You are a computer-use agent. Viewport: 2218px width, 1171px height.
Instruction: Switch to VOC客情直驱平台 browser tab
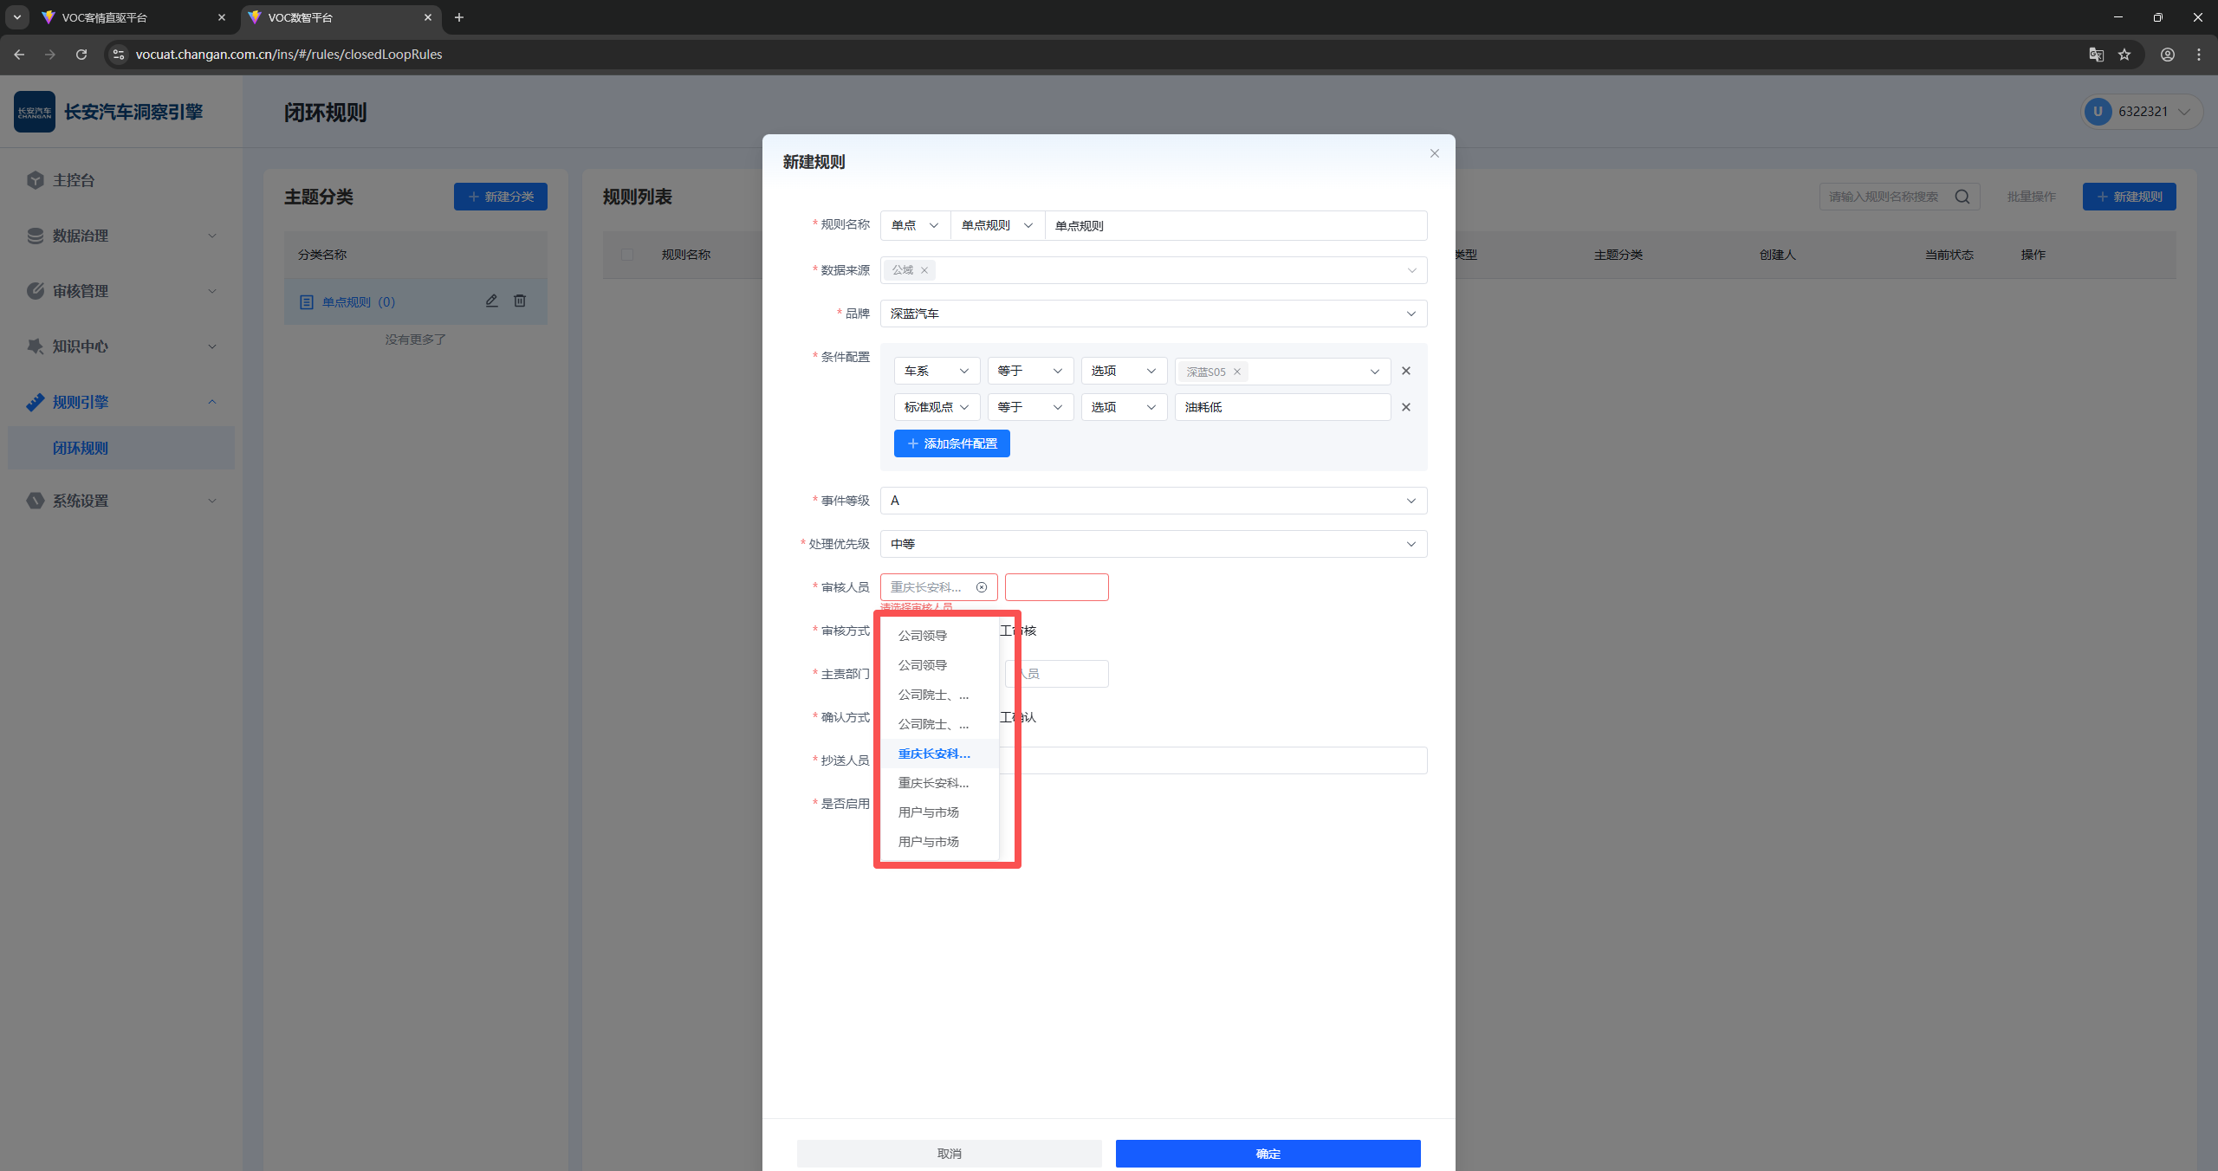pos(104,17)
